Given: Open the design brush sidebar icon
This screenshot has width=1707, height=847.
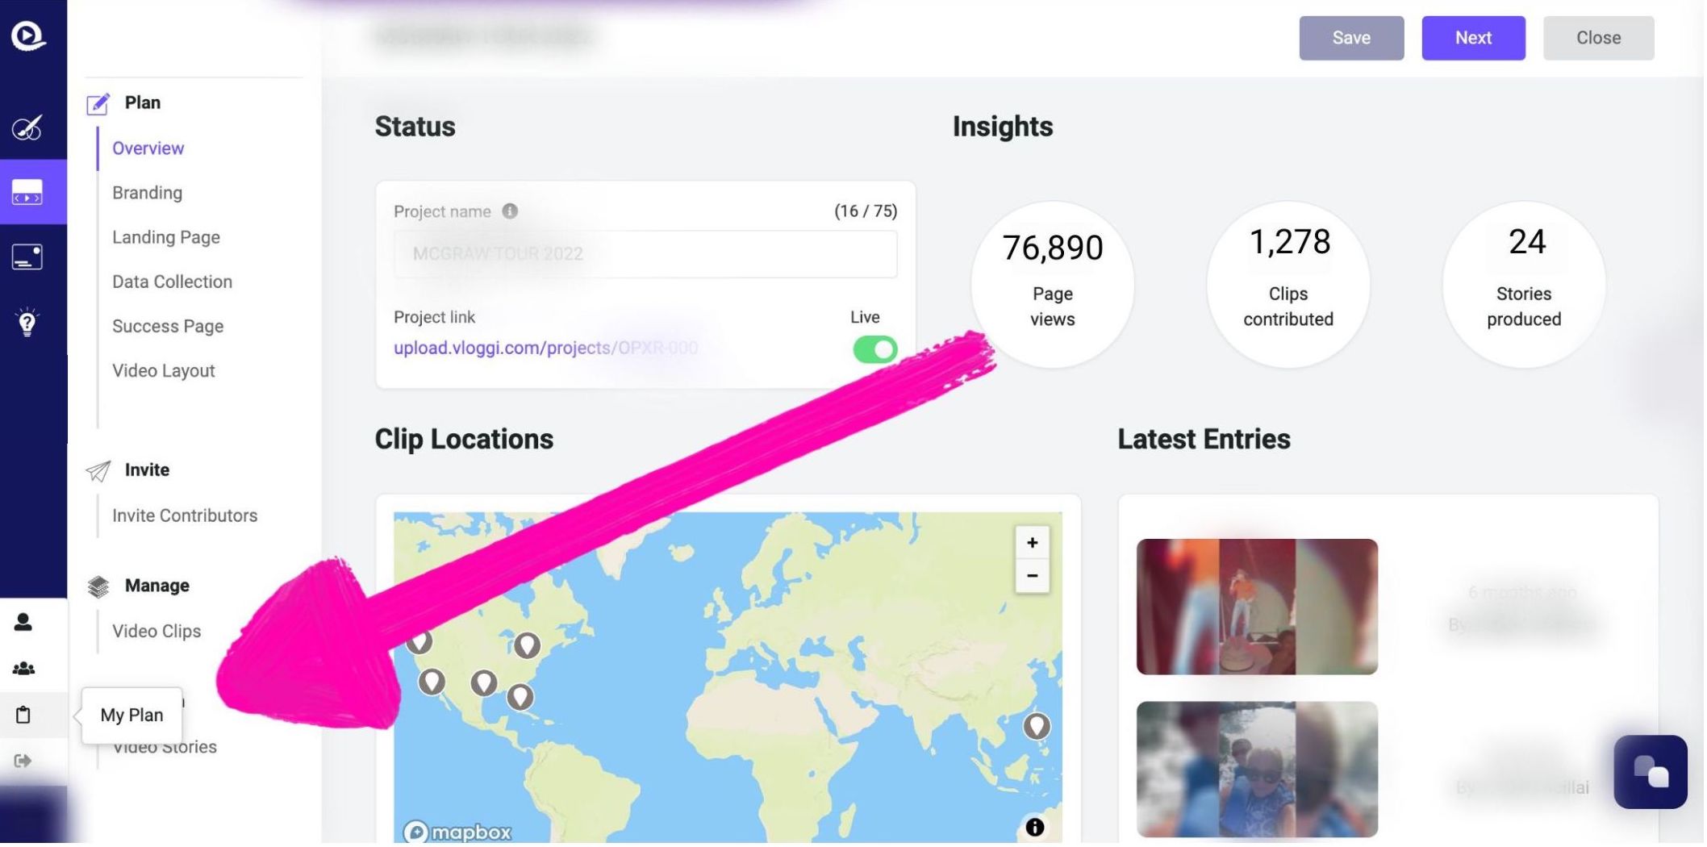Looking at the screenshot, I should point(27,127).
